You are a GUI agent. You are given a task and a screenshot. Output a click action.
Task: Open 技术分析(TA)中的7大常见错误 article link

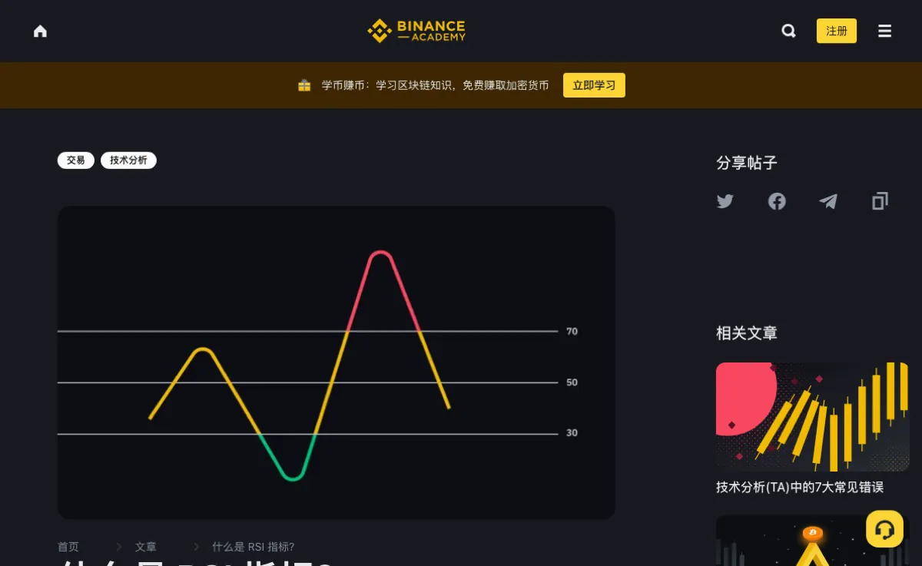point(800,487)
